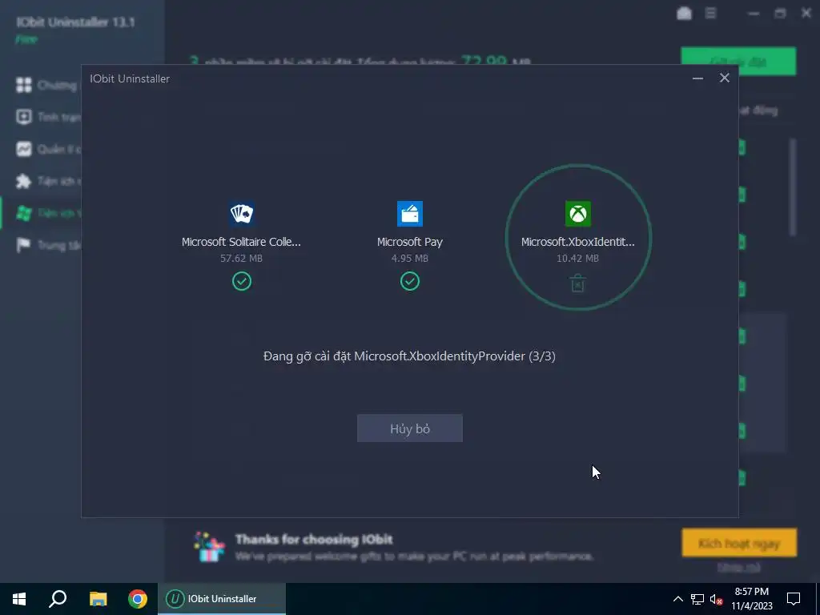Image resolution: width=820 pixels, height=615 pixels.
Task: Open the puzzle piece icon in sidebar
Action: [x=23, y=181]
